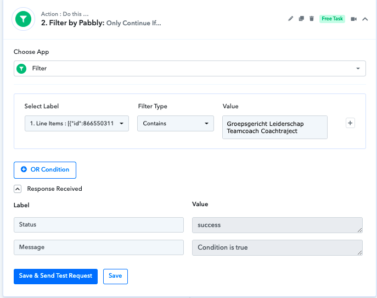The width and height of the screenshot is (377, 298).
Task: Collapse the Response Received section
Action: click(18, 189)
